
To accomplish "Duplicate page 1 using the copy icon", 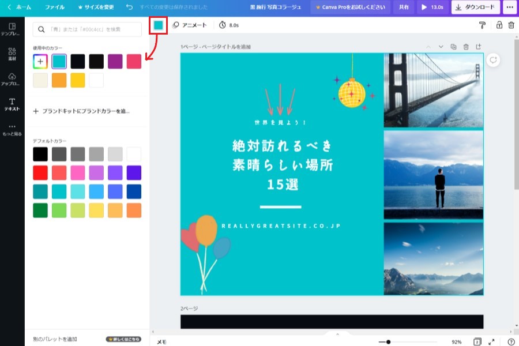I will 453,47.
